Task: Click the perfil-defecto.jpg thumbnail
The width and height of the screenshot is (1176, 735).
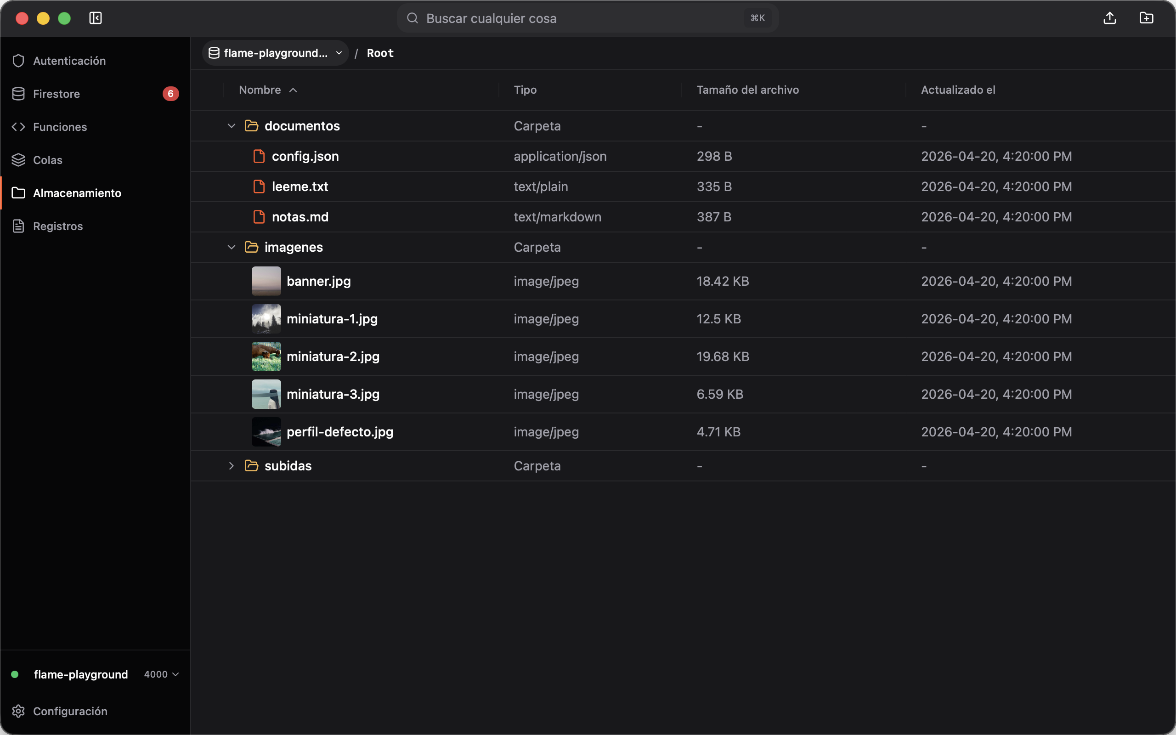Action: (x=266, y=432)
